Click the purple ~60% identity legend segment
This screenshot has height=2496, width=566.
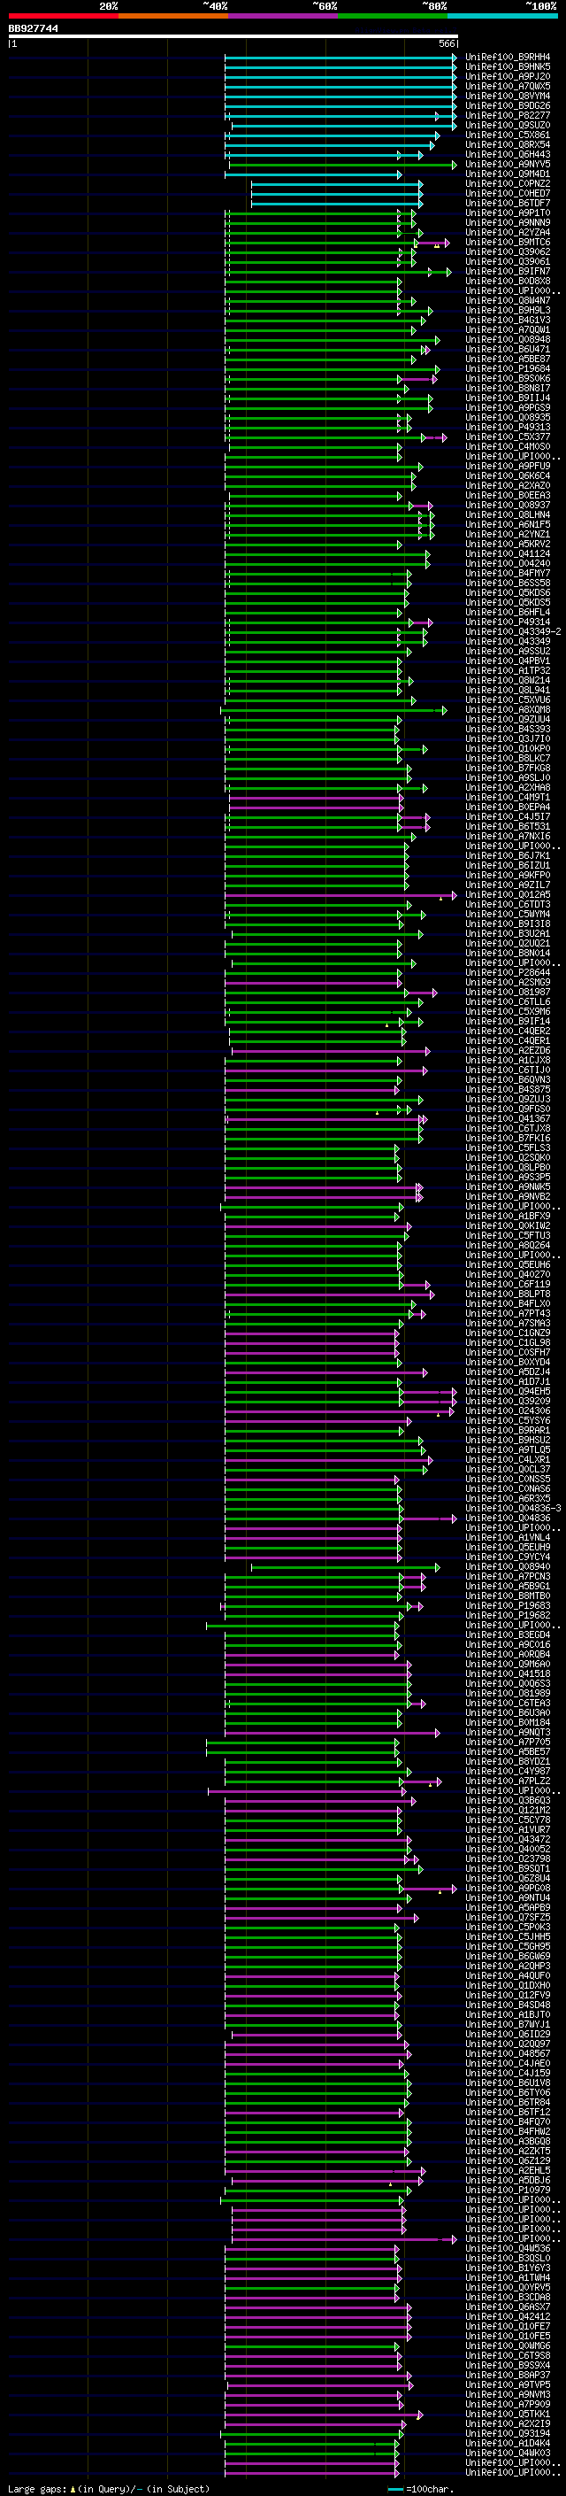pos(282,16)
